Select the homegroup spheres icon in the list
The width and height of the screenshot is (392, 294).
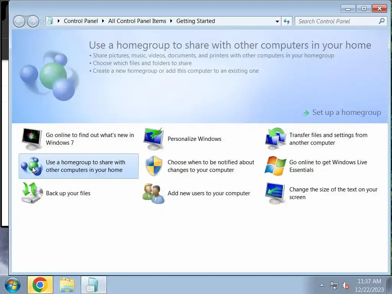pyautogui.click(x=31, y=166)
